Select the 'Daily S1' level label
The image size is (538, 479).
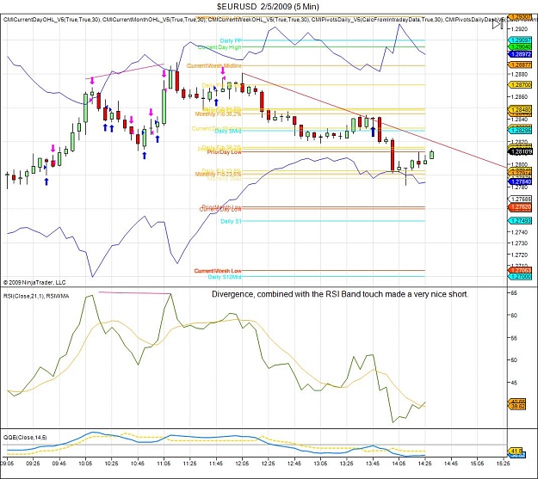pyautogui.click(x=231, y=221)
